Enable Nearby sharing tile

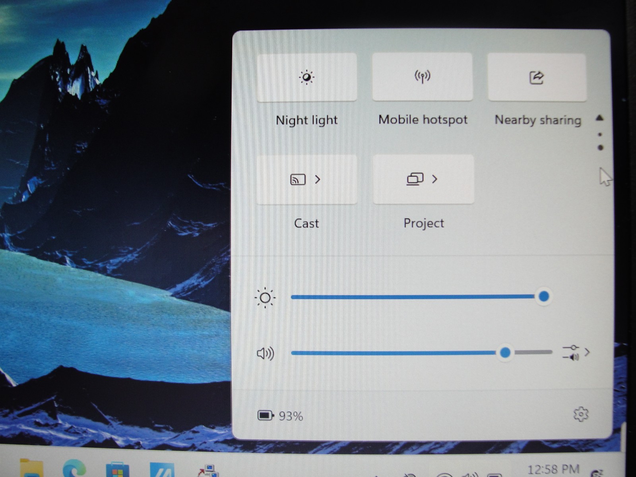pyautogui.click(x=537, y=77)
